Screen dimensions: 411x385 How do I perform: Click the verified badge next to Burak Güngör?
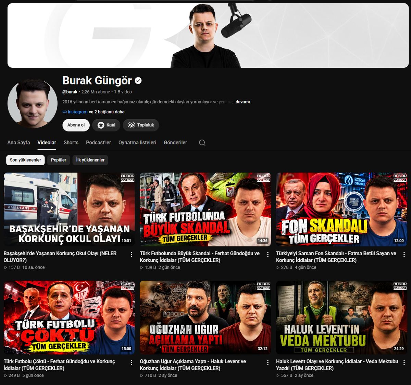138,81
